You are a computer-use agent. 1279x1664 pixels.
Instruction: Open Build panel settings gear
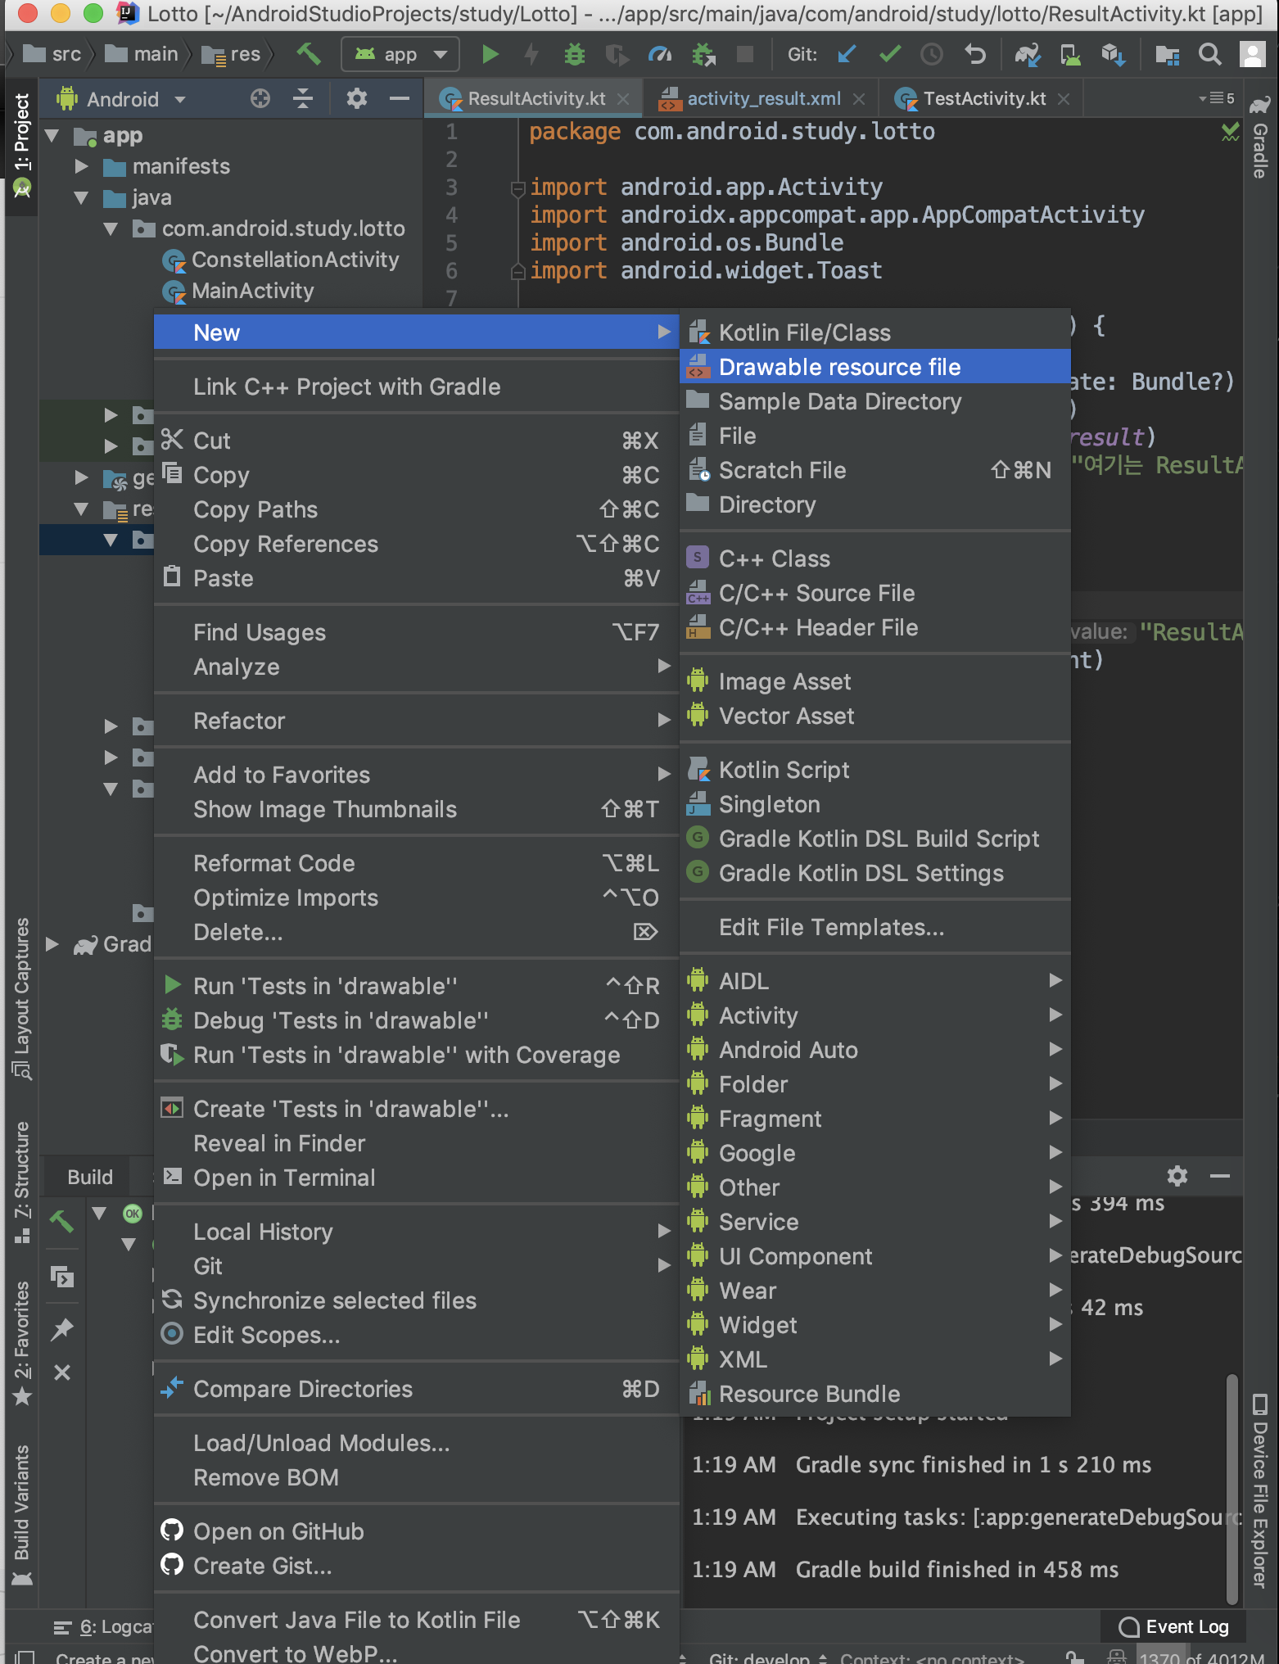(x=1177, y=1176)
